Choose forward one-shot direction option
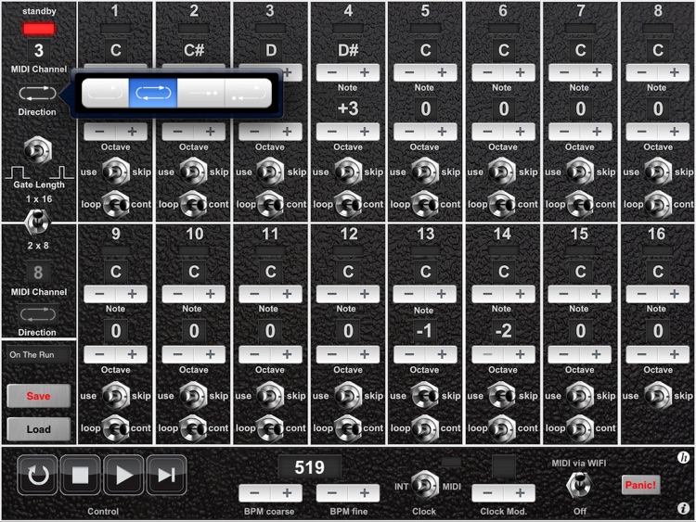The image size is (696, 522). [x=200, y=93]
